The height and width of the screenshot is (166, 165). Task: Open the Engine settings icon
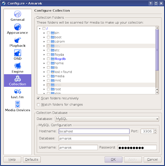coord(17,66)
